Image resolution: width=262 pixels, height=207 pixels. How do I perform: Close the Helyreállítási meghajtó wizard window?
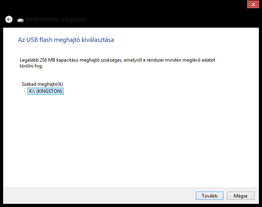click(x=253, y=4)
